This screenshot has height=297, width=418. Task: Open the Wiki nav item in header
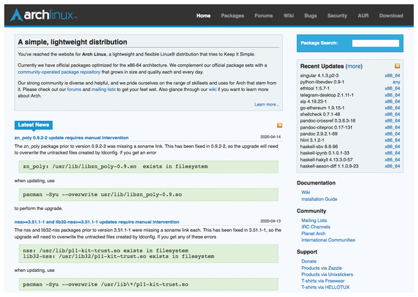(x=288, y=16)
